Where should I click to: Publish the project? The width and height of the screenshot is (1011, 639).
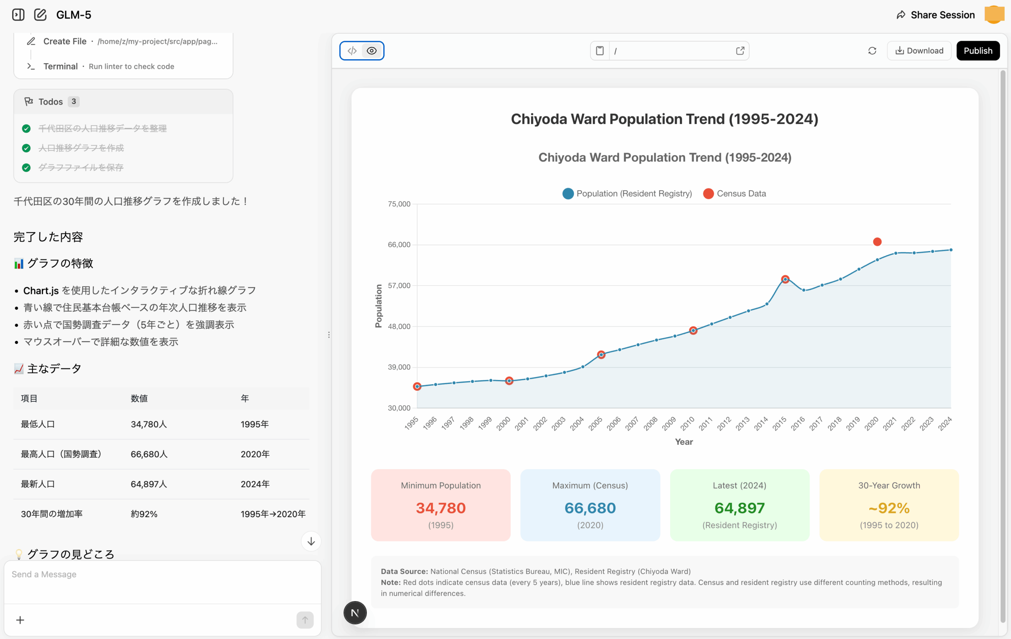click(x=978, y=51)
